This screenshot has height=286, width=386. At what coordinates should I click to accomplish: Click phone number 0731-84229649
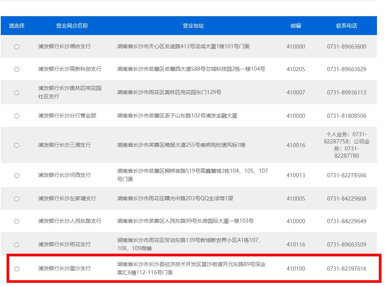[346, 221]
